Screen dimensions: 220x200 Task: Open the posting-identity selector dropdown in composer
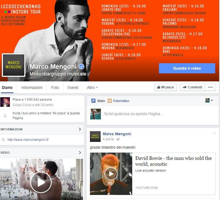[209, 100]
